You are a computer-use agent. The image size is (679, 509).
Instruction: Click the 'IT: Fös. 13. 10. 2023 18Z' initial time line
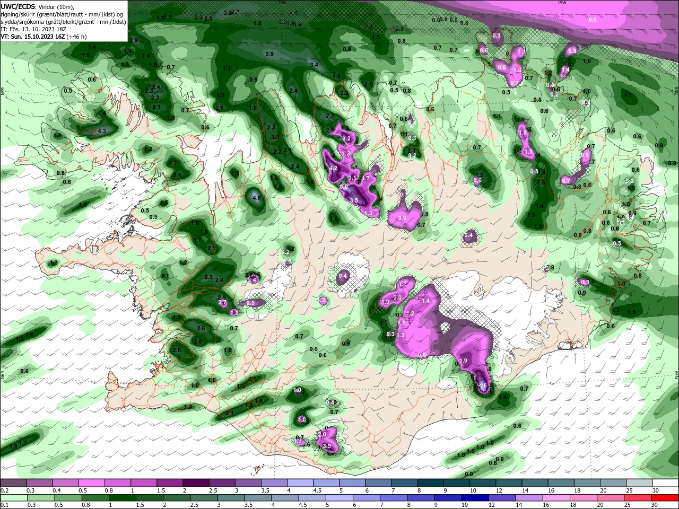(33, 29)
